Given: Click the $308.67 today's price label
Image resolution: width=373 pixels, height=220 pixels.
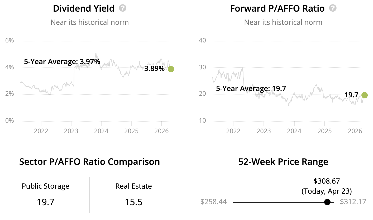Looking at the screenshot, I should point(327,181).
